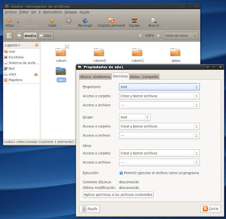The image size is (226, 219).
Task: Open the Solapas menu
Action: tap(71, 12)
